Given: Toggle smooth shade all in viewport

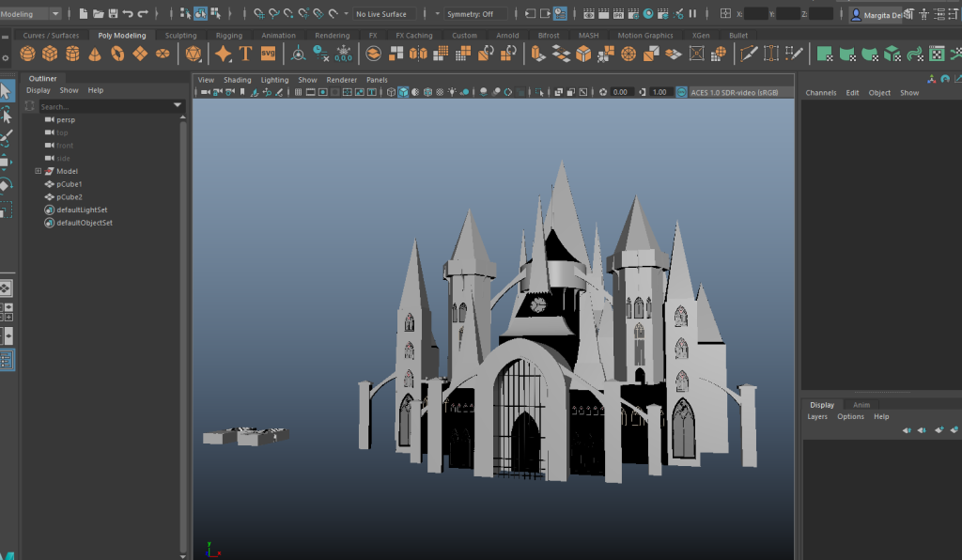Looking at the screenshot, I should coord(403,93).
